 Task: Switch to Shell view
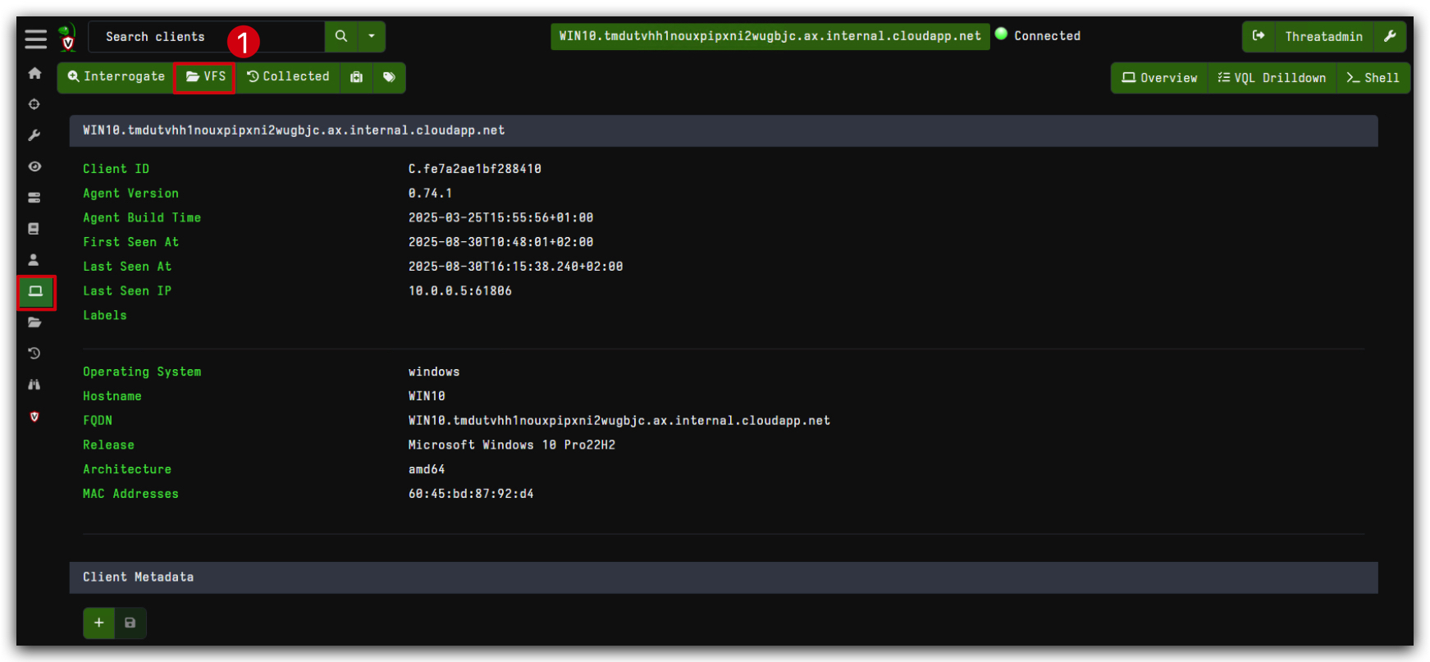[x=1373, y=78]
